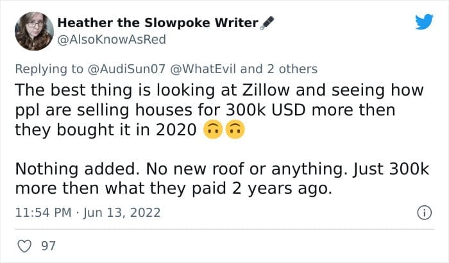Screen dimensions: 449x263
Task: Click the @AlsoKnowAsRed handle
Action: click(x=112, y=39)
